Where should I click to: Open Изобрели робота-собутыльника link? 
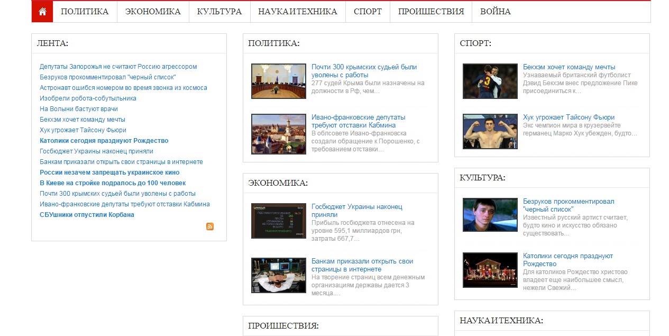[x=88, y=98]
